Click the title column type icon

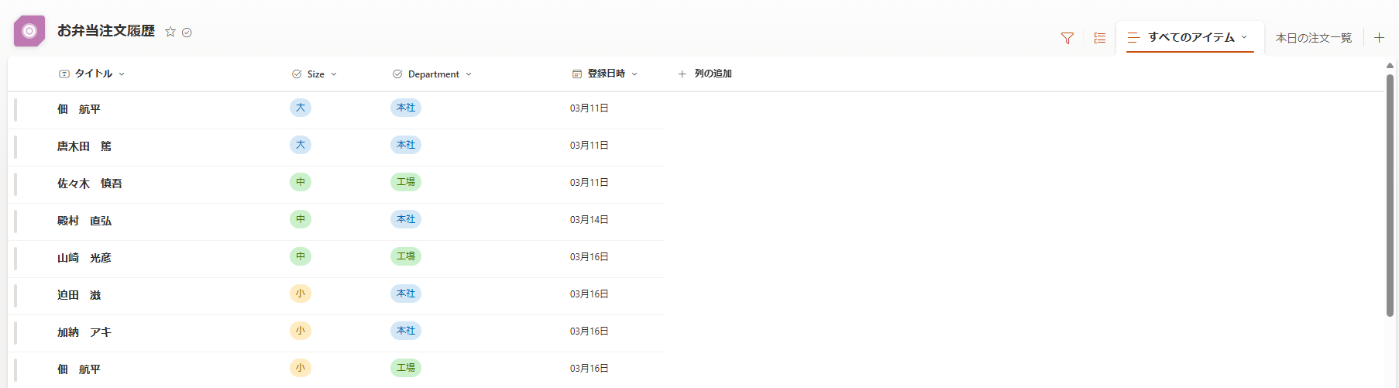(64, 74)
